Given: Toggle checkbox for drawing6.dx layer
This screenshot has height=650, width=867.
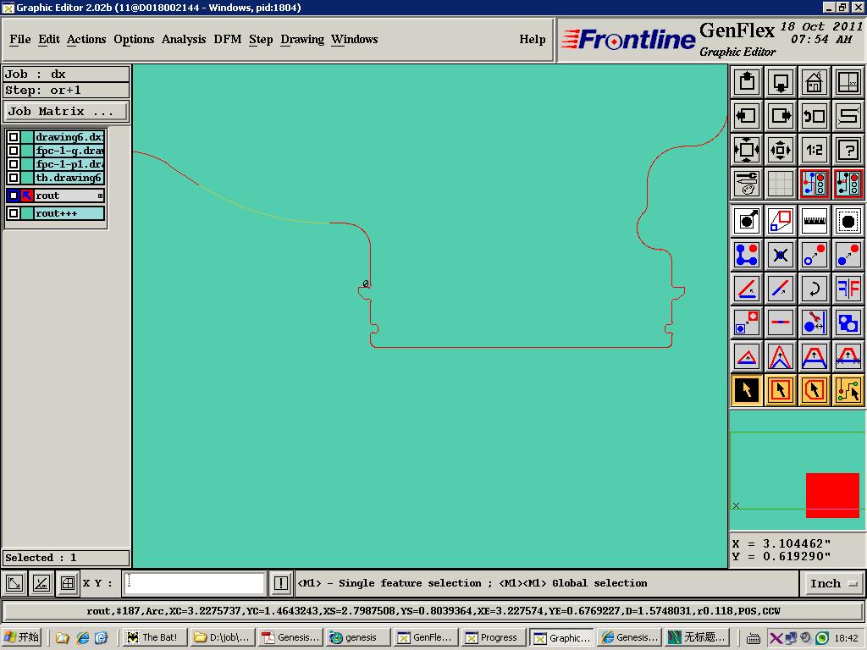Looking at the screenshot, I should tap(14, 137).
